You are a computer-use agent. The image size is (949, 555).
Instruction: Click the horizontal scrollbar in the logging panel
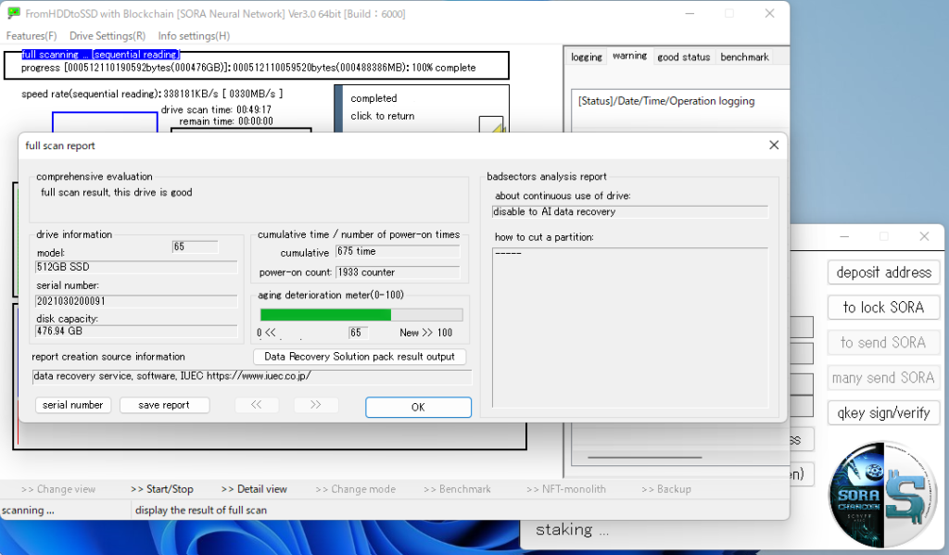pos(645,458)
